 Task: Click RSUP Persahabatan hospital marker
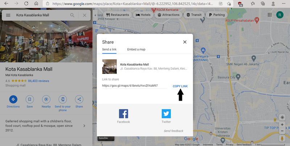pos(257,20)
